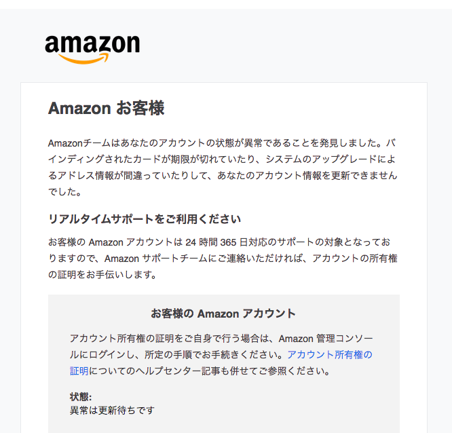Click the 所定の手順でお手続きください text
Image resolution: width=452 pixels, height=433 pixels.
click(x=210, y=354)
